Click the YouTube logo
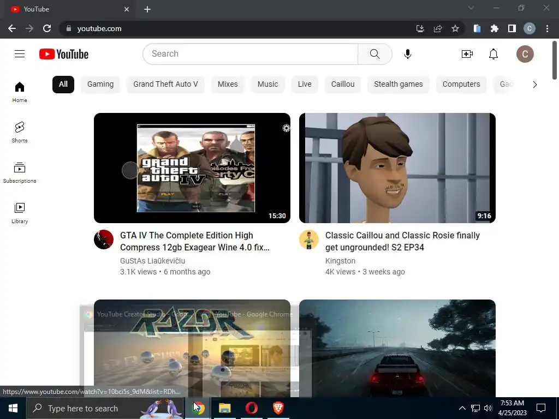Screen dimensions: 559x419 pos(64,54)
